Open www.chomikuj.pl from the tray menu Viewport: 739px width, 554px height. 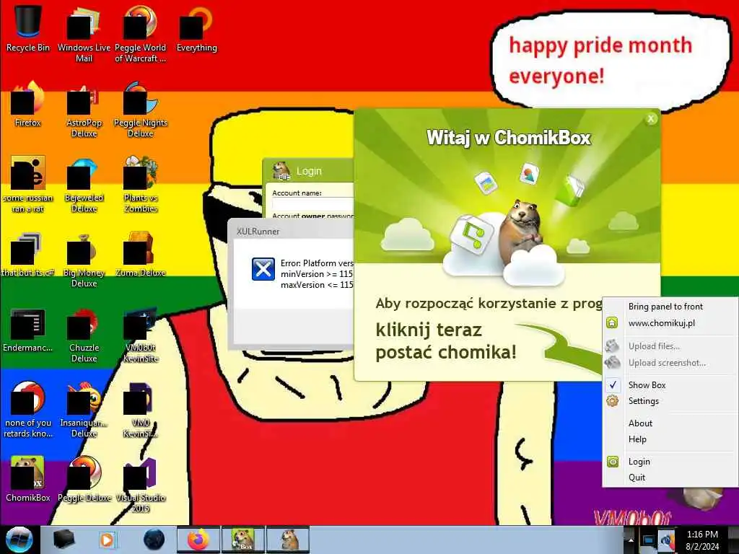[x=661, y=323]
